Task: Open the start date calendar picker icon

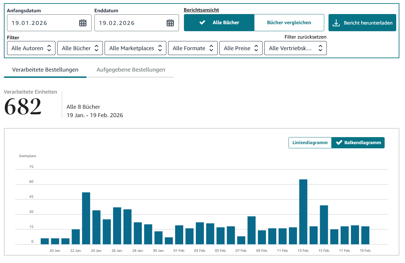Action: 83,23
